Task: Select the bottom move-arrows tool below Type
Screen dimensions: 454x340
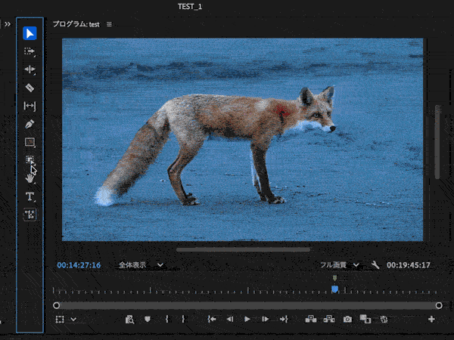Action: pyautogui.click(x=30, y=215)
